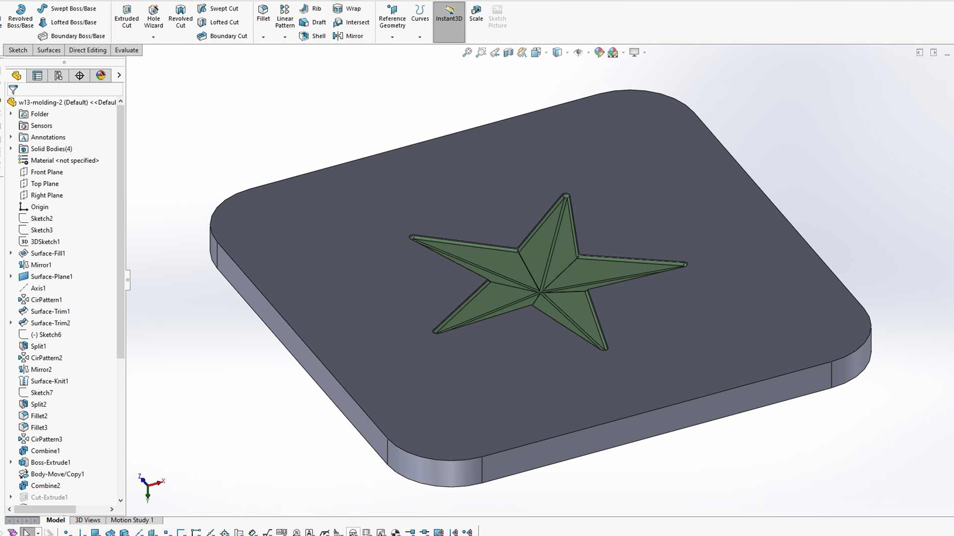
Task: Open the Linear Pattern dropdown arrow
Action: tap(285, 37)
